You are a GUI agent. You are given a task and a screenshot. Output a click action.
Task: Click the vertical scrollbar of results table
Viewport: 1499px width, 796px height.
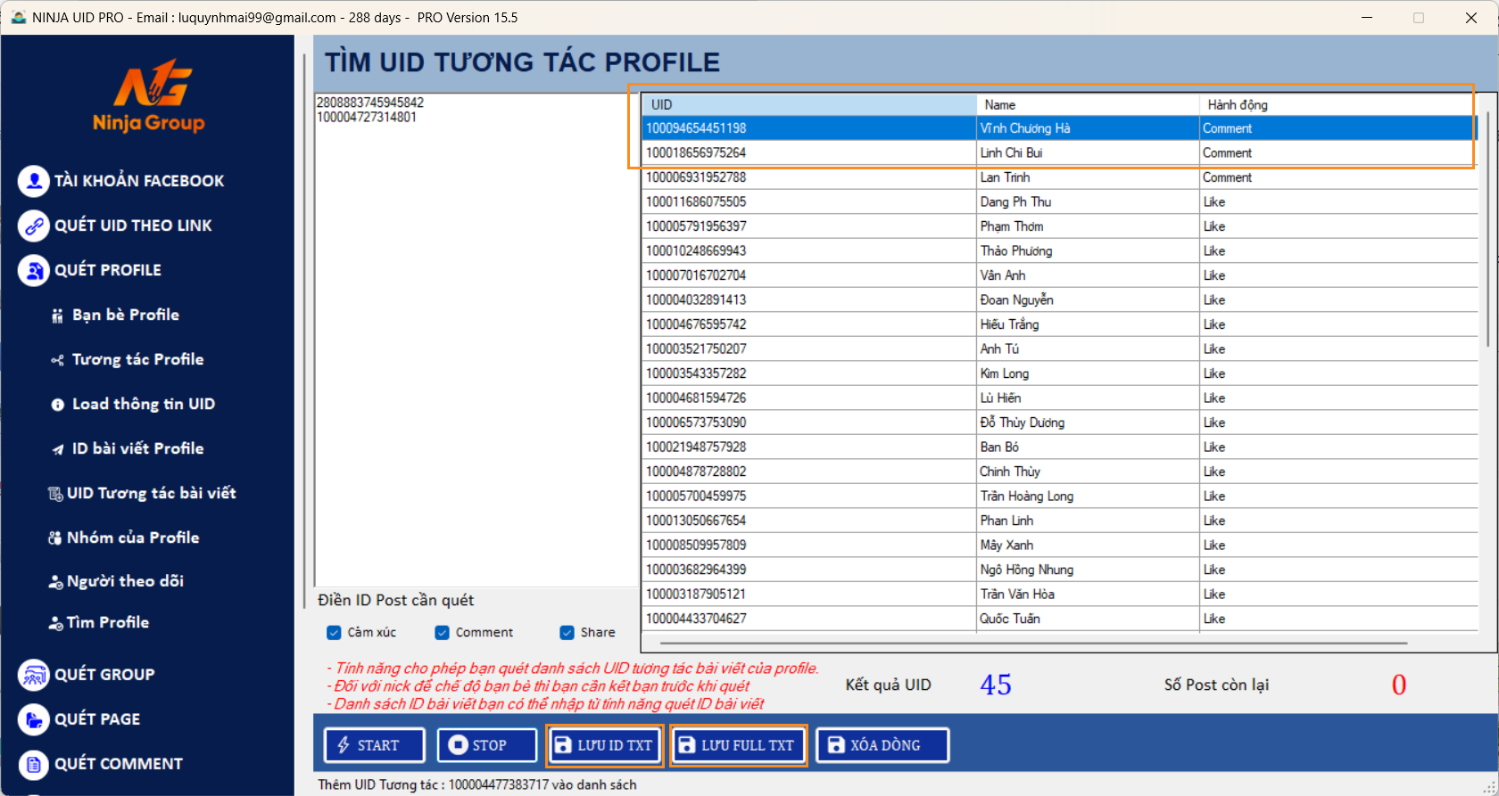(x=1487, y=229)
